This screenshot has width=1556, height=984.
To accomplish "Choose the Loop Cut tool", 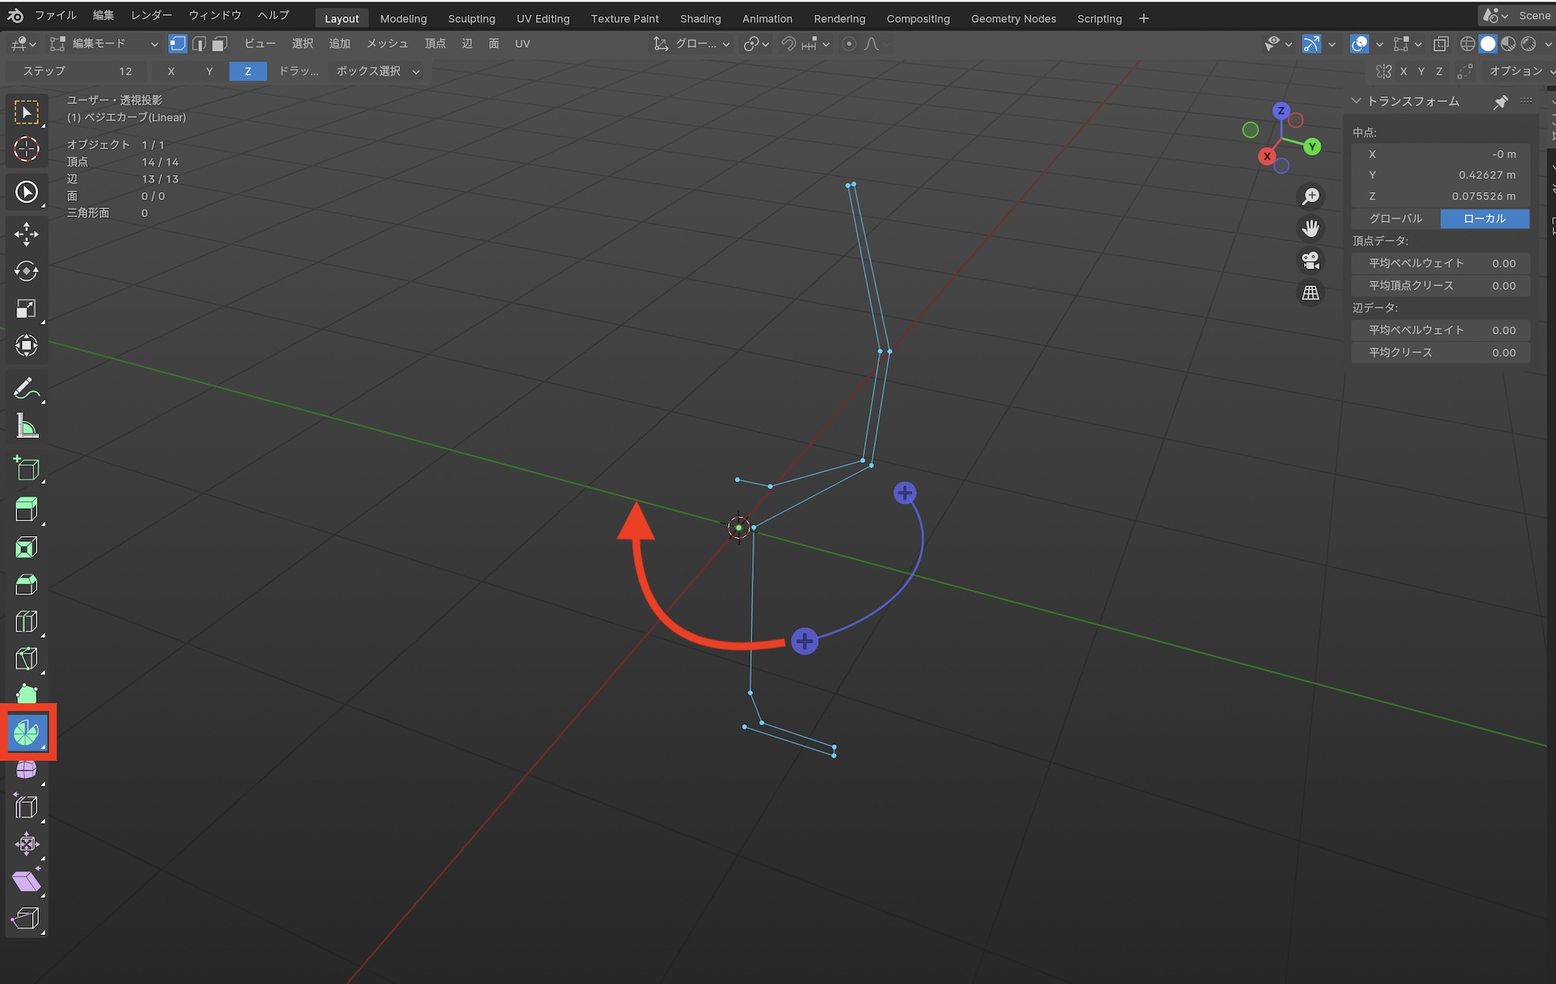I will click(x=26, y=622).
